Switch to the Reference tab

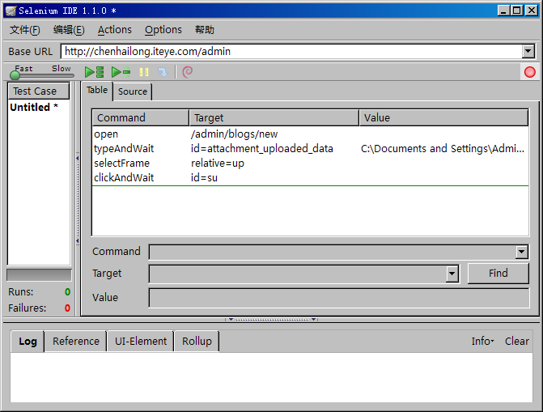pyautogui.click(x=76, y=342)
